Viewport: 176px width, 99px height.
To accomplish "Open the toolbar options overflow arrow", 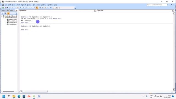I will point(75,8).
